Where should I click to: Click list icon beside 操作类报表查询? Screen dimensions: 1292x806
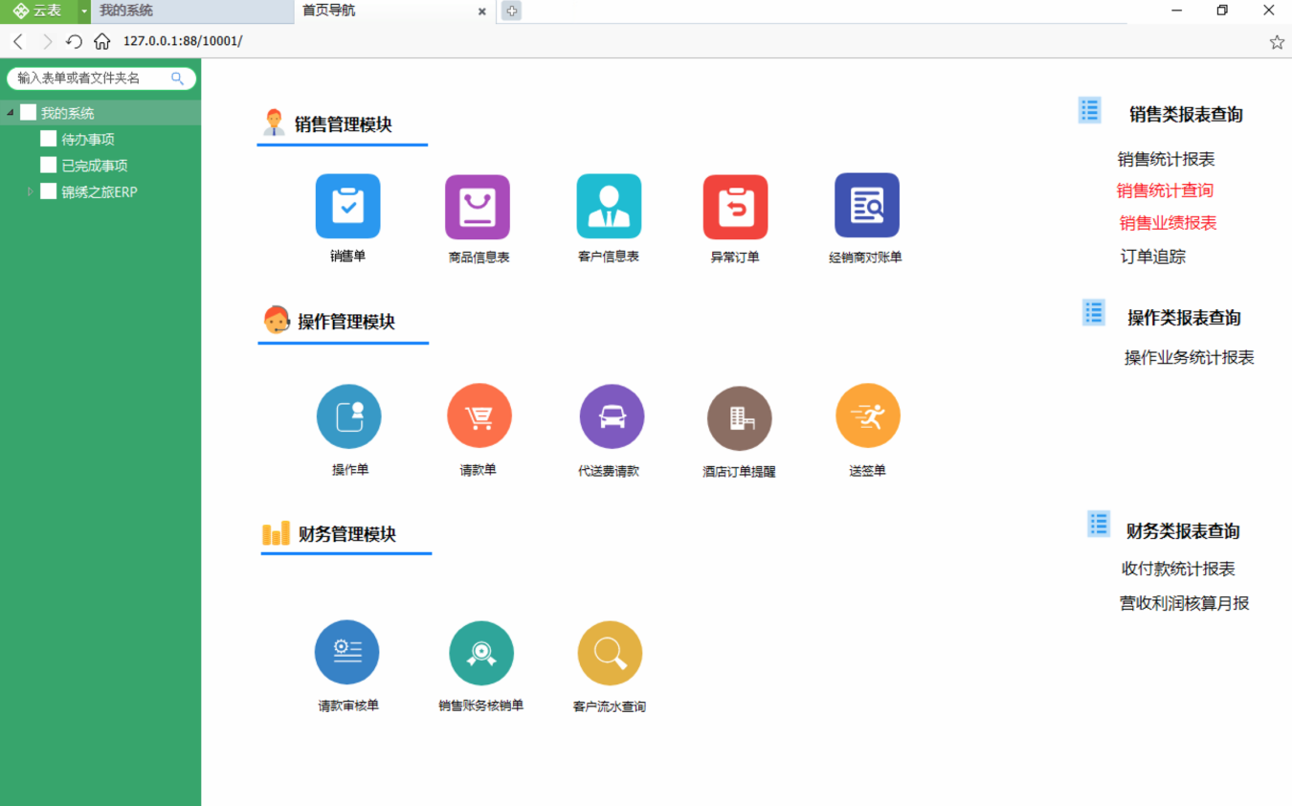1094,312
